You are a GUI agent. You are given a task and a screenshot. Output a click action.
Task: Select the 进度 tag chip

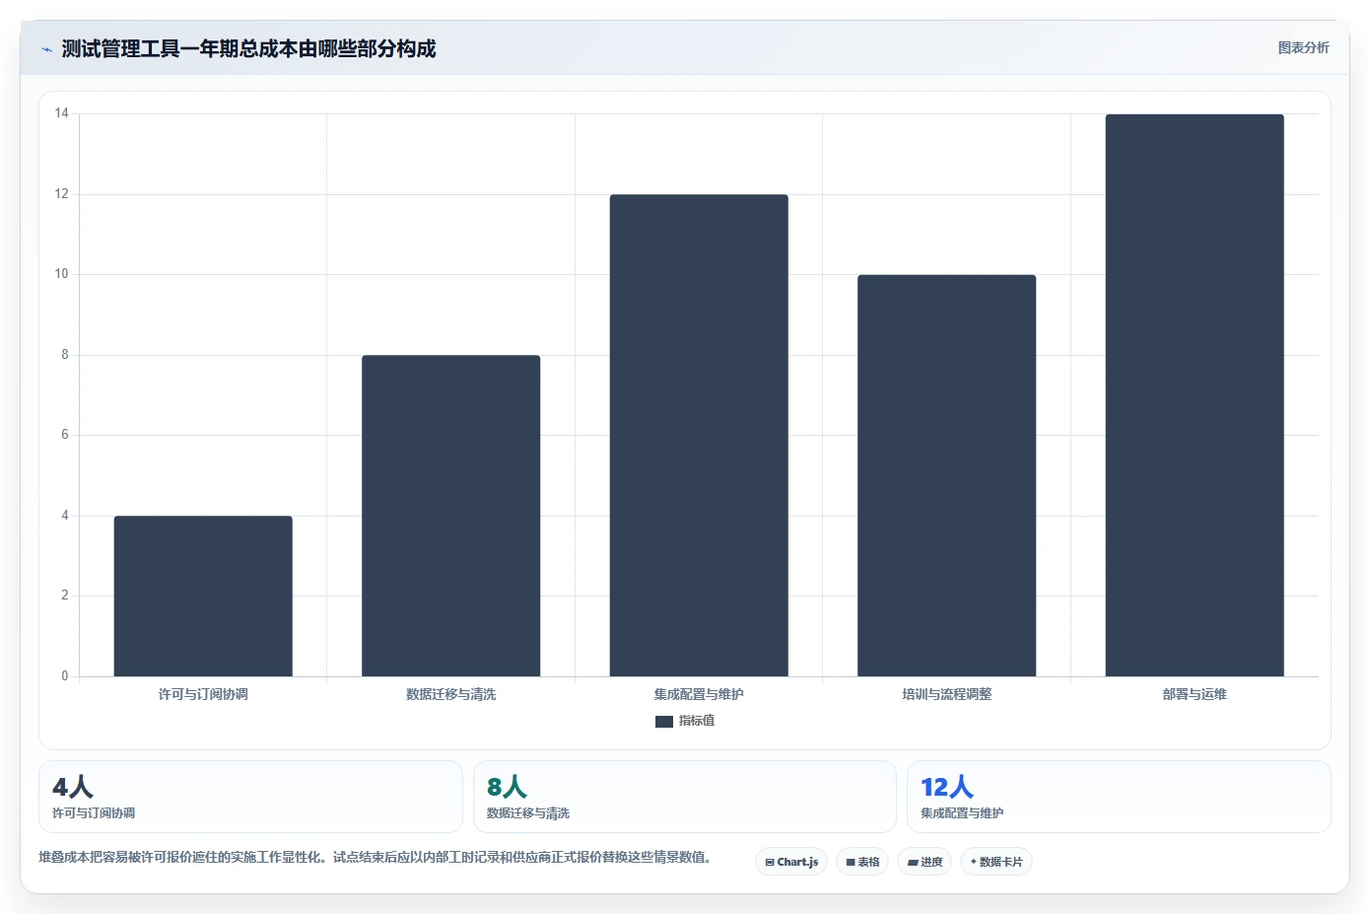tap(925, 862)
